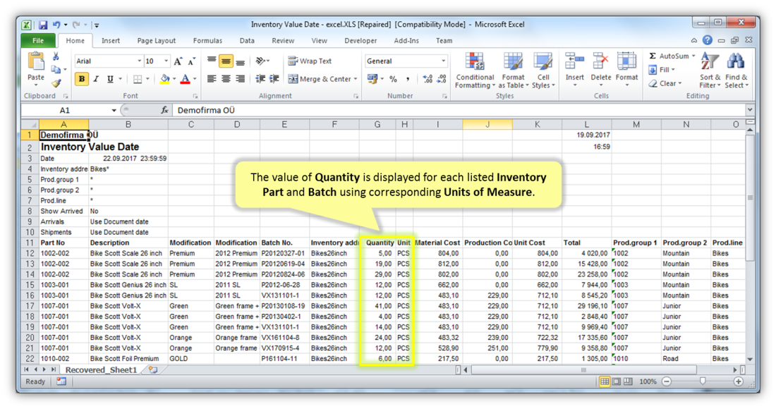Switch to the Formulas tab
The width and height of the screenshot is (776, 409).
click(x=207, y=41)
